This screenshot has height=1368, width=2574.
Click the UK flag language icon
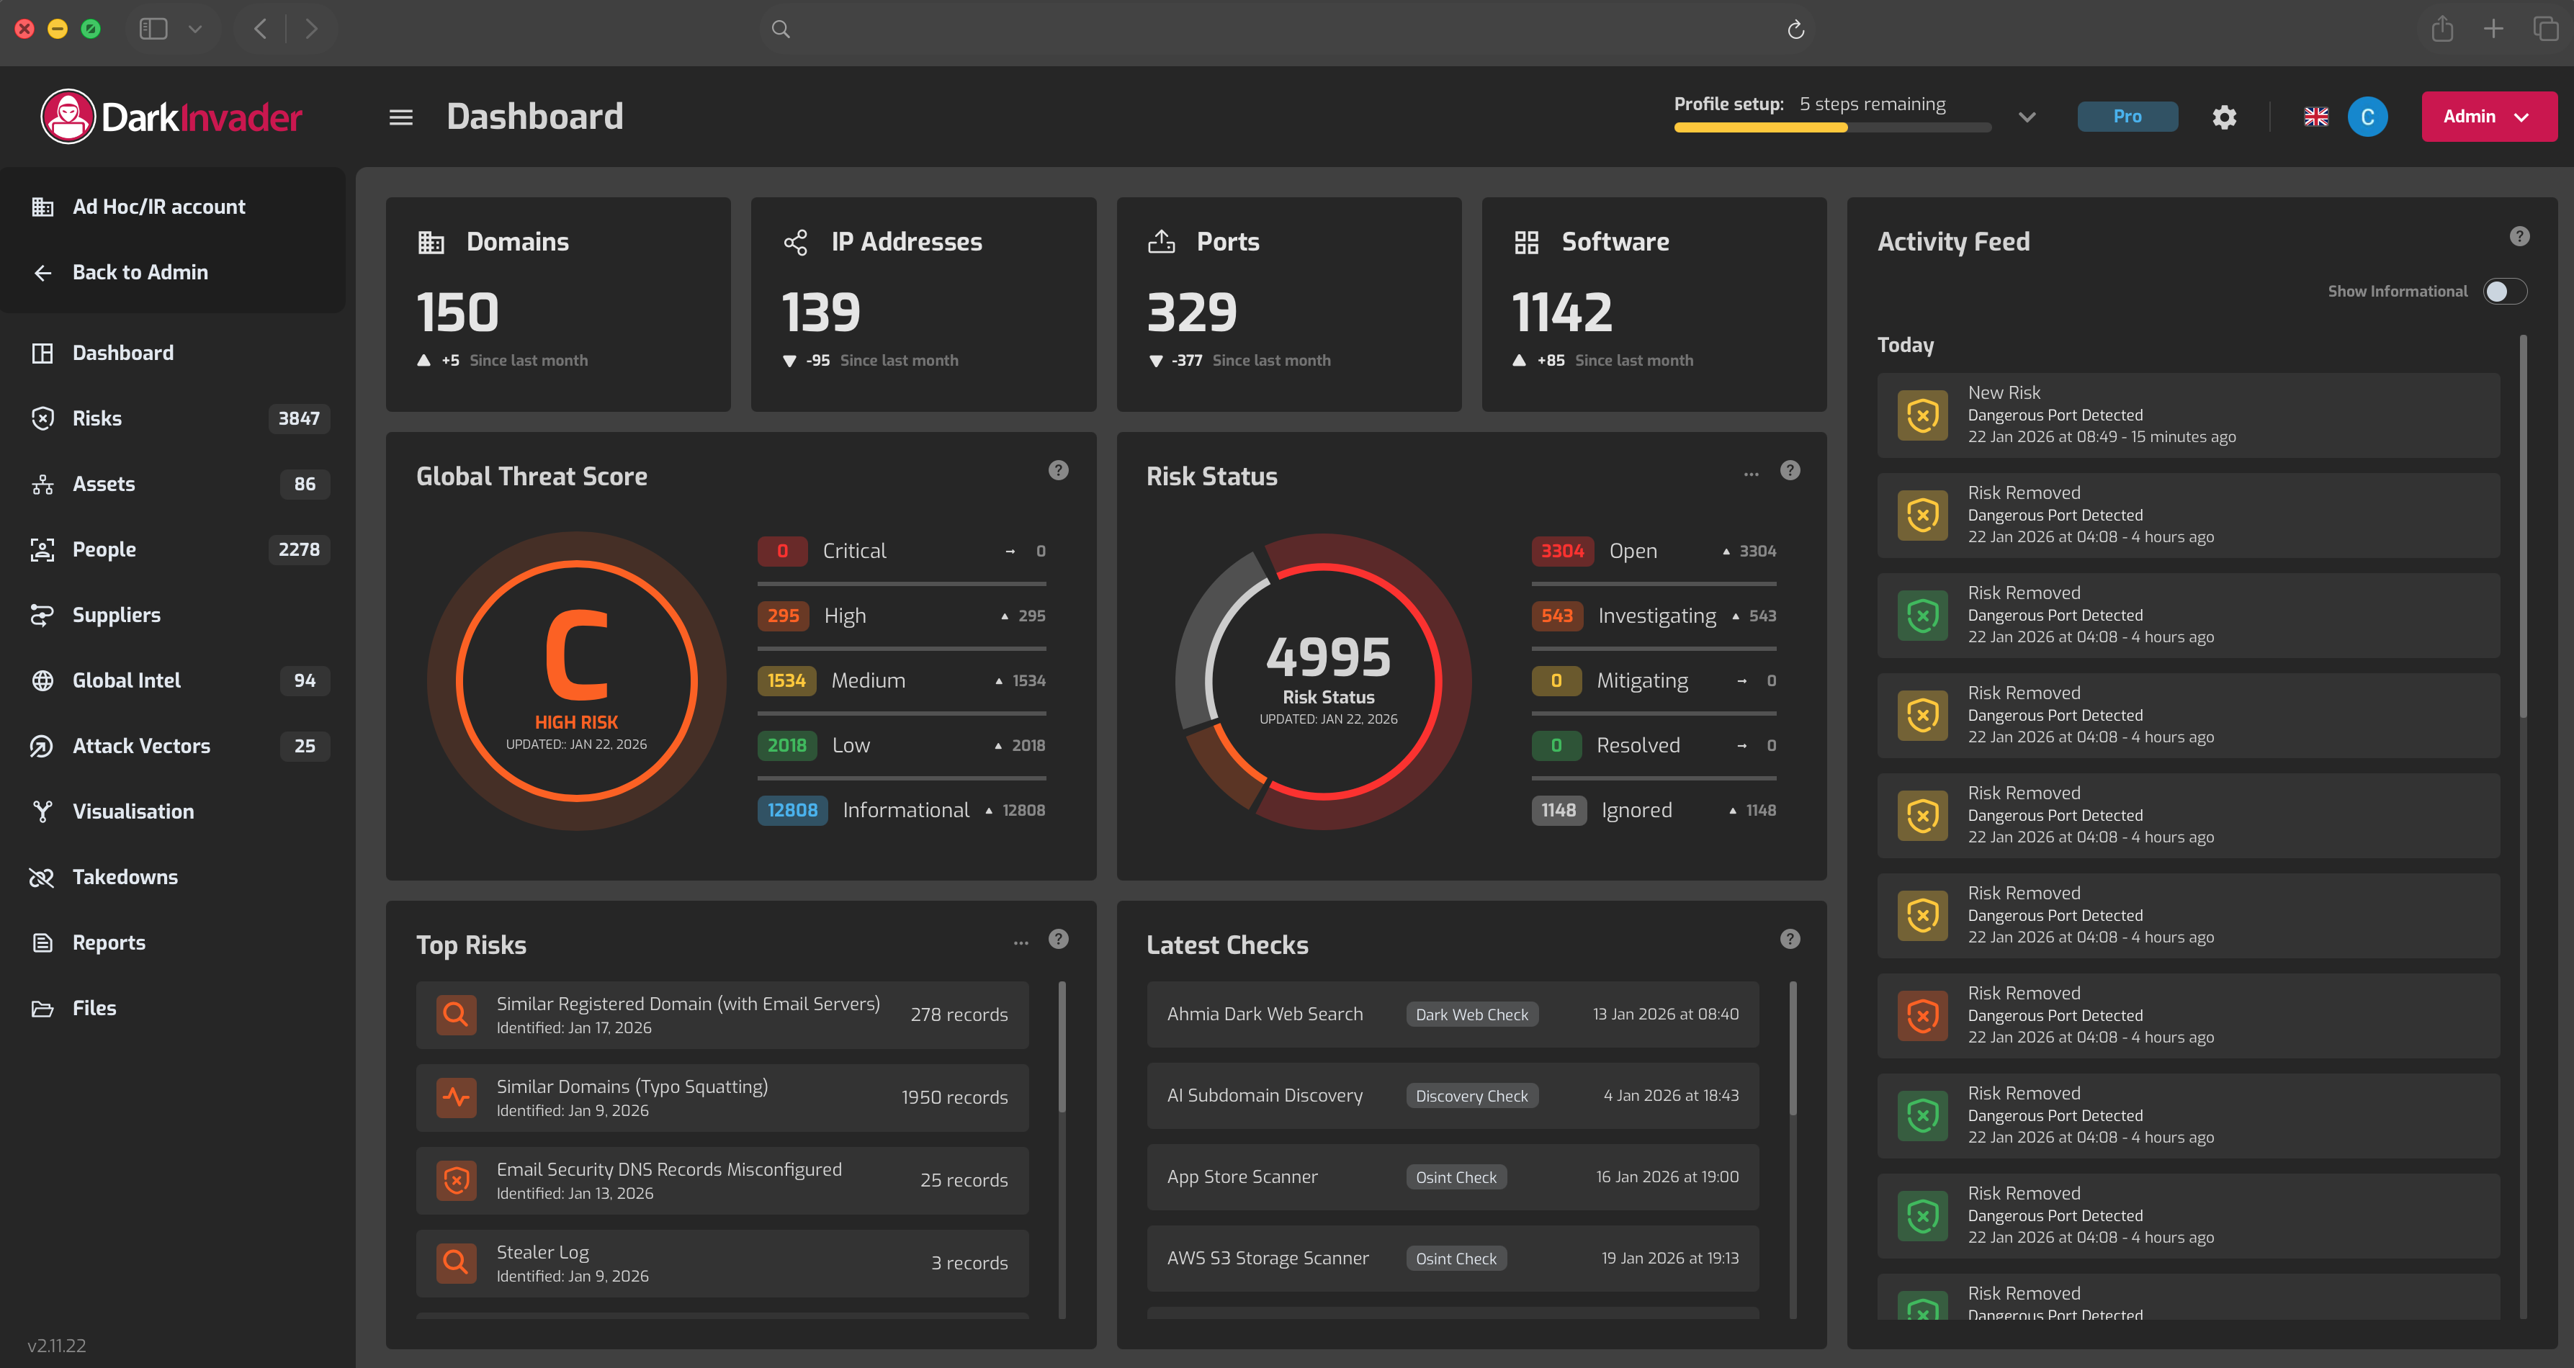pos(2316,116)
